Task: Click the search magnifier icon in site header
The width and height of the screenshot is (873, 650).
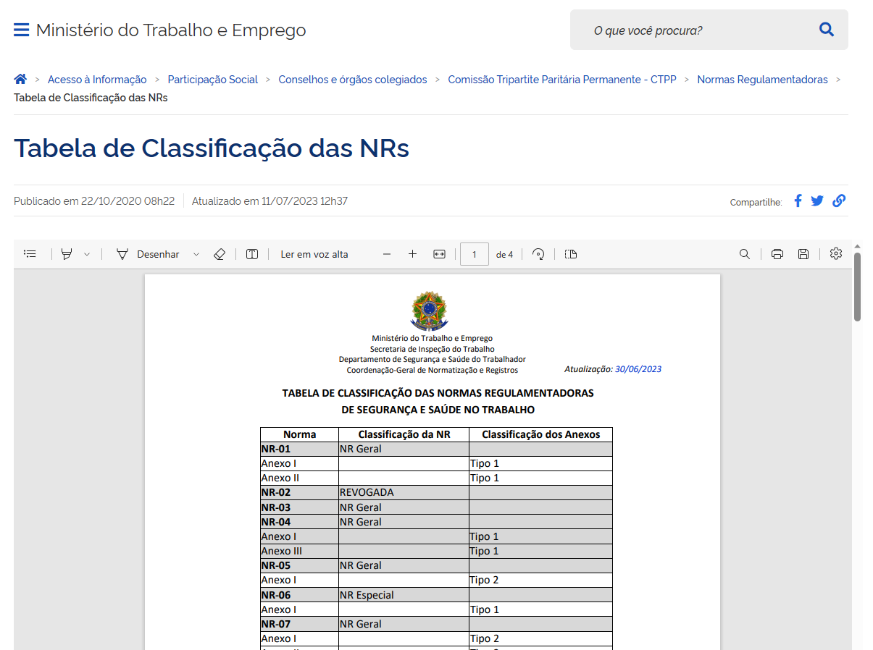Action: [826, 30]
